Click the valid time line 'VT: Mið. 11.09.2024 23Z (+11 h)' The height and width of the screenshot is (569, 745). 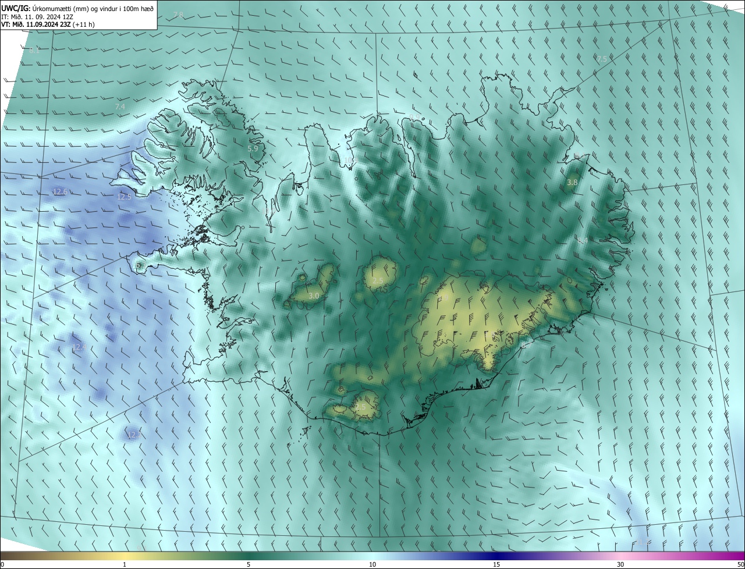tap(48, 24)
